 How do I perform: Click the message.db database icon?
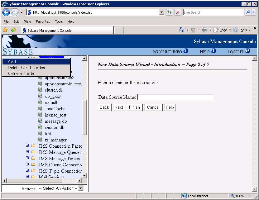(x=40, y=121)
